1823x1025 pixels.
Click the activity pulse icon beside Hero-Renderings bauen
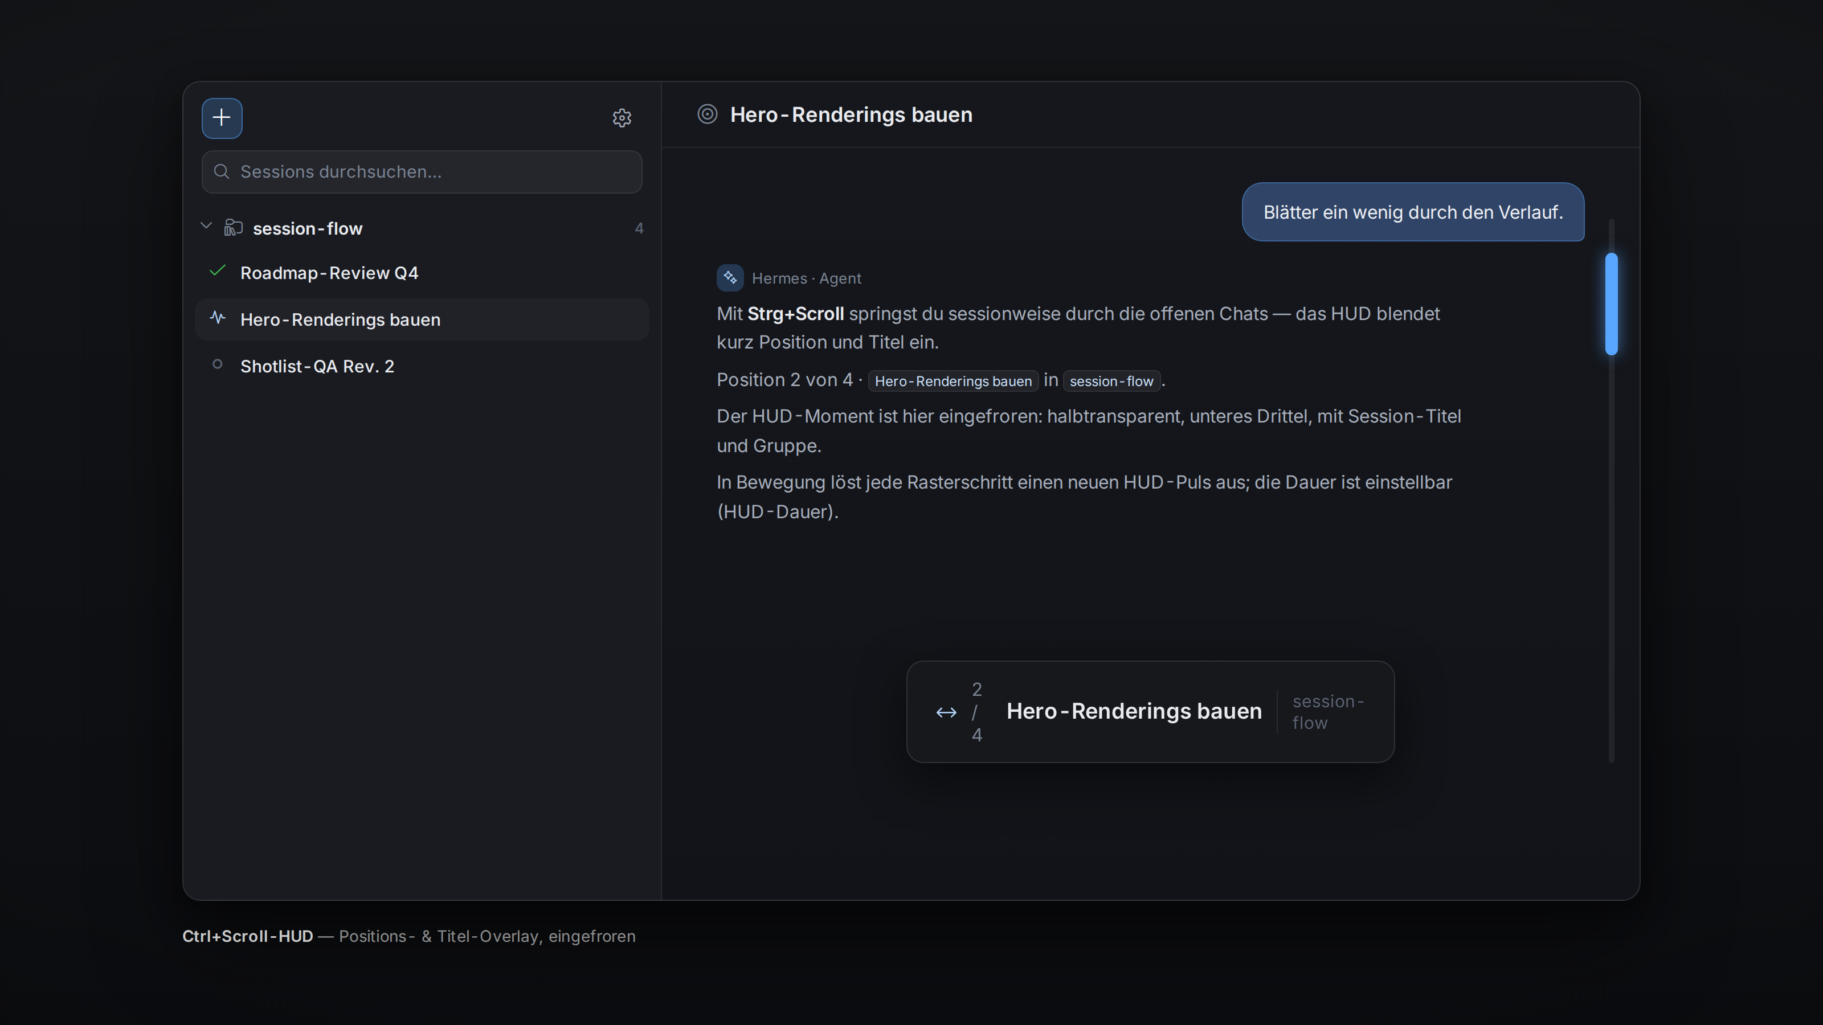pos(218,318)
